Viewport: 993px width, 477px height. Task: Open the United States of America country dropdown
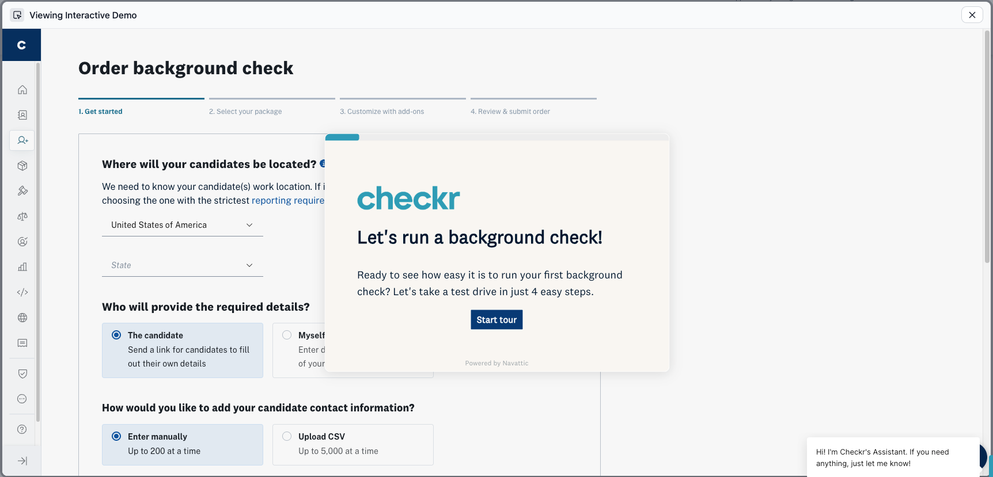pyautogui.click(x=183, y=225)
